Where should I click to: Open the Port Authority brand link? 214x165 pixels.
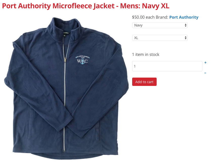(x=184, y=17)
